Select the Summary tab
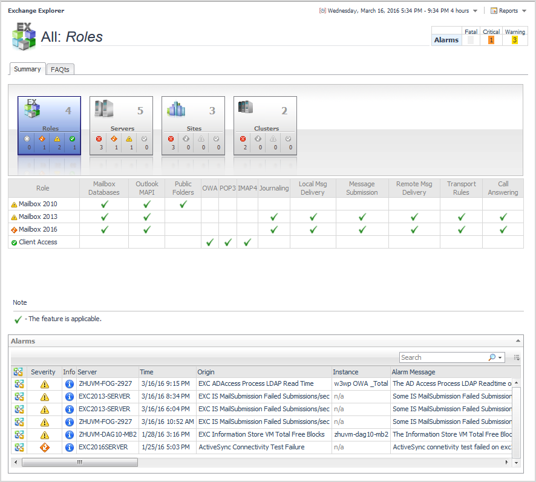The image size is (536, 482). (27, 69)
